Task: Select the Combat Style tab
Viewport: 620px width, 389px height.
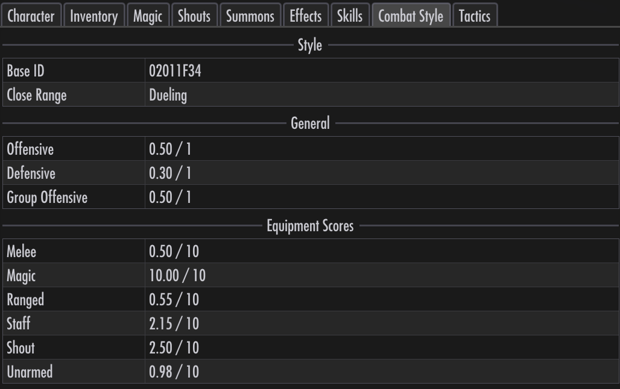Action: (x=411, y=15)
